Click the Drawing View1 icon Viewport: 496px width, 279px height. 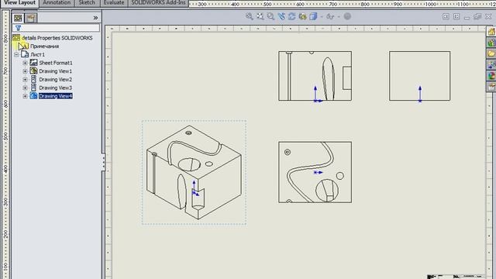pyautogui.click(x=33, y=71)
